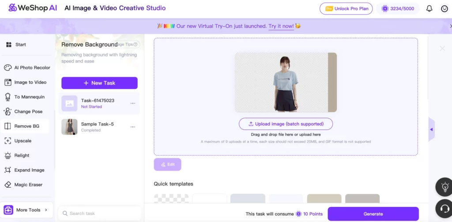The image size is (452, 222).
Task: Click the Not Started status label
Action: (91, 107)
